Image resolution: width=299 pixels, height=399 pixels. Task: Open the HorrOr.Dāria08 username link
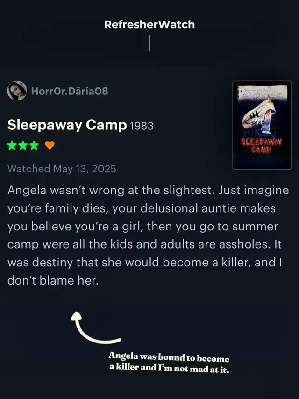[70, 91]
